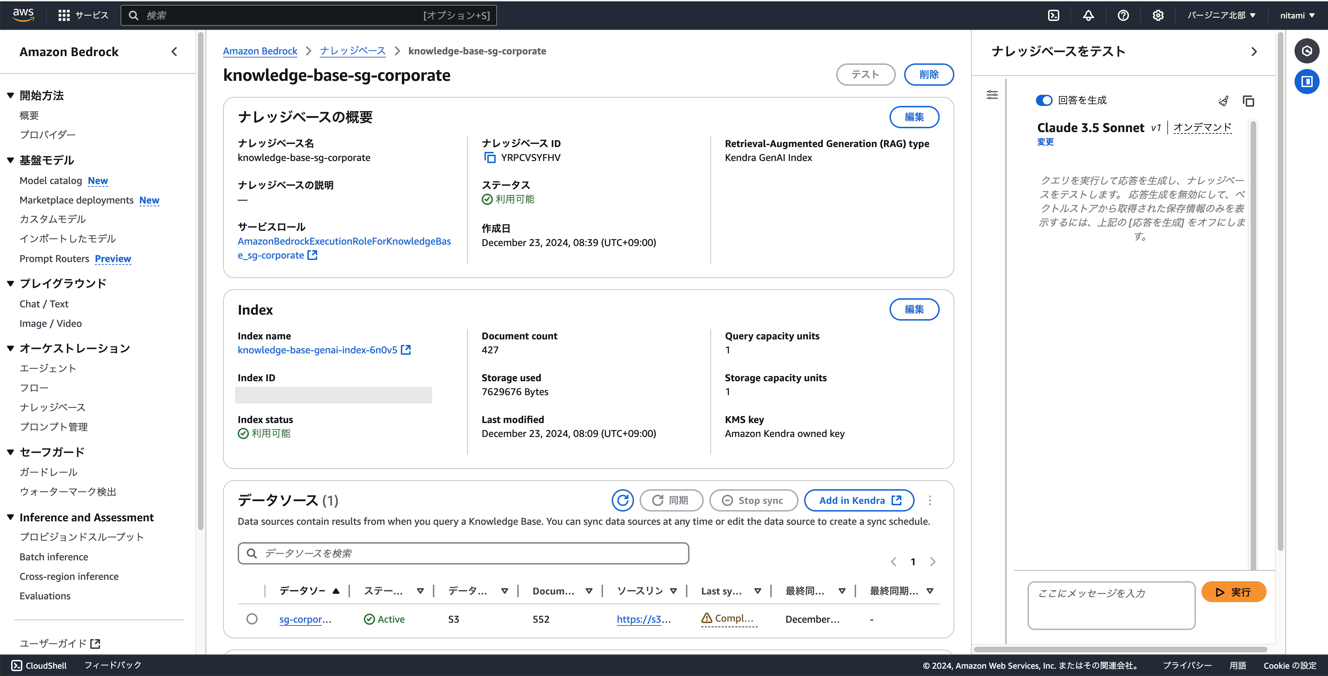Open ナレッジベース in the sidebar

tap(53, 407)
